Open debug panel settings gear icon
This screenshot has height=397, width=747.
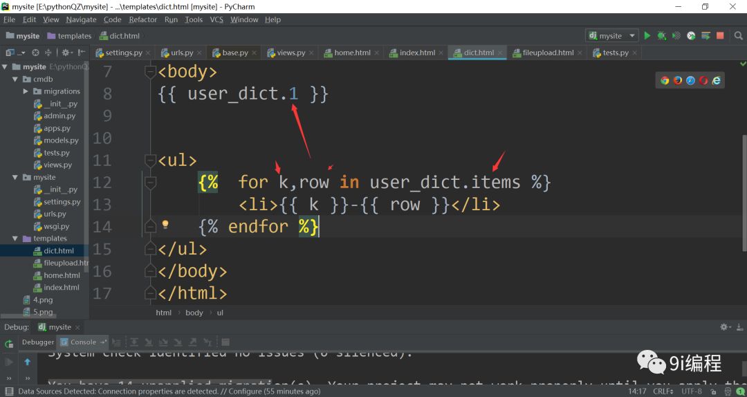(x=725, y=327)
